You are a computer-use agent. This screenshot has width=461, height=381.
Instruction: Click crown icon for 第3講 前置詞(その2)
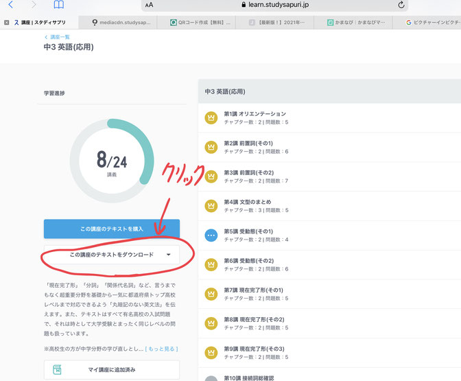coord(211,176)
